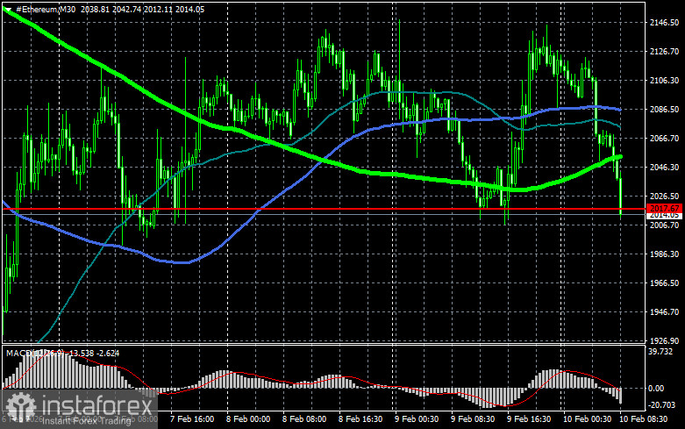Click the 2086.50 price axis label
The height and width of the screenshot is (429, 685).
coord(664,109)
